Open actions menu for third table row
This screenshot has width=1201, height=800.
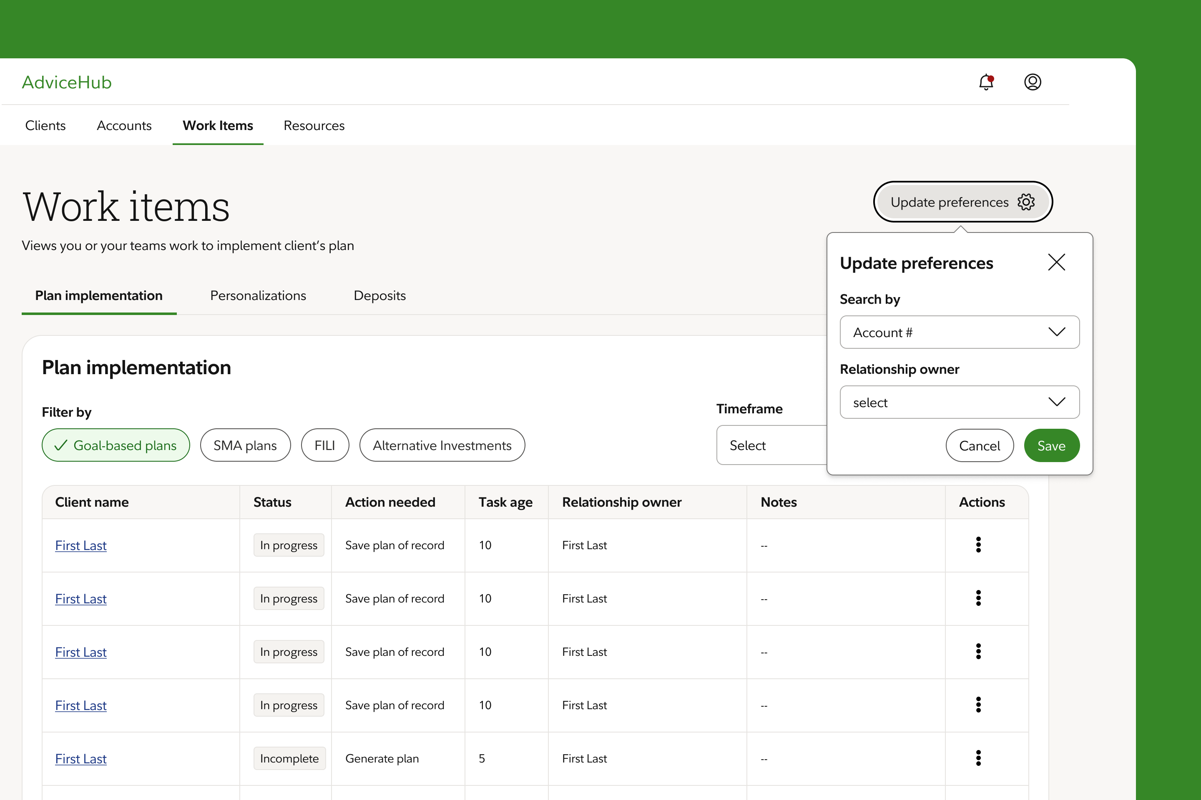point(978,652)
